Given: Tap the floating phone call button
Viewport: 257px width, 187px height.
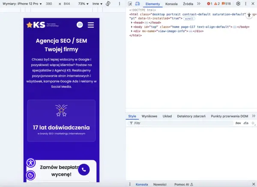Looking at the screenshot, I should point(84,169).
